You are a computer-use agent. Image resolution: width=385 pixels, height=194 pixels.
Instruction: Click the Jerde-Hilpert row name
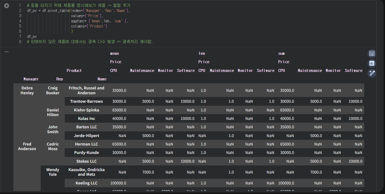[87, 136]
